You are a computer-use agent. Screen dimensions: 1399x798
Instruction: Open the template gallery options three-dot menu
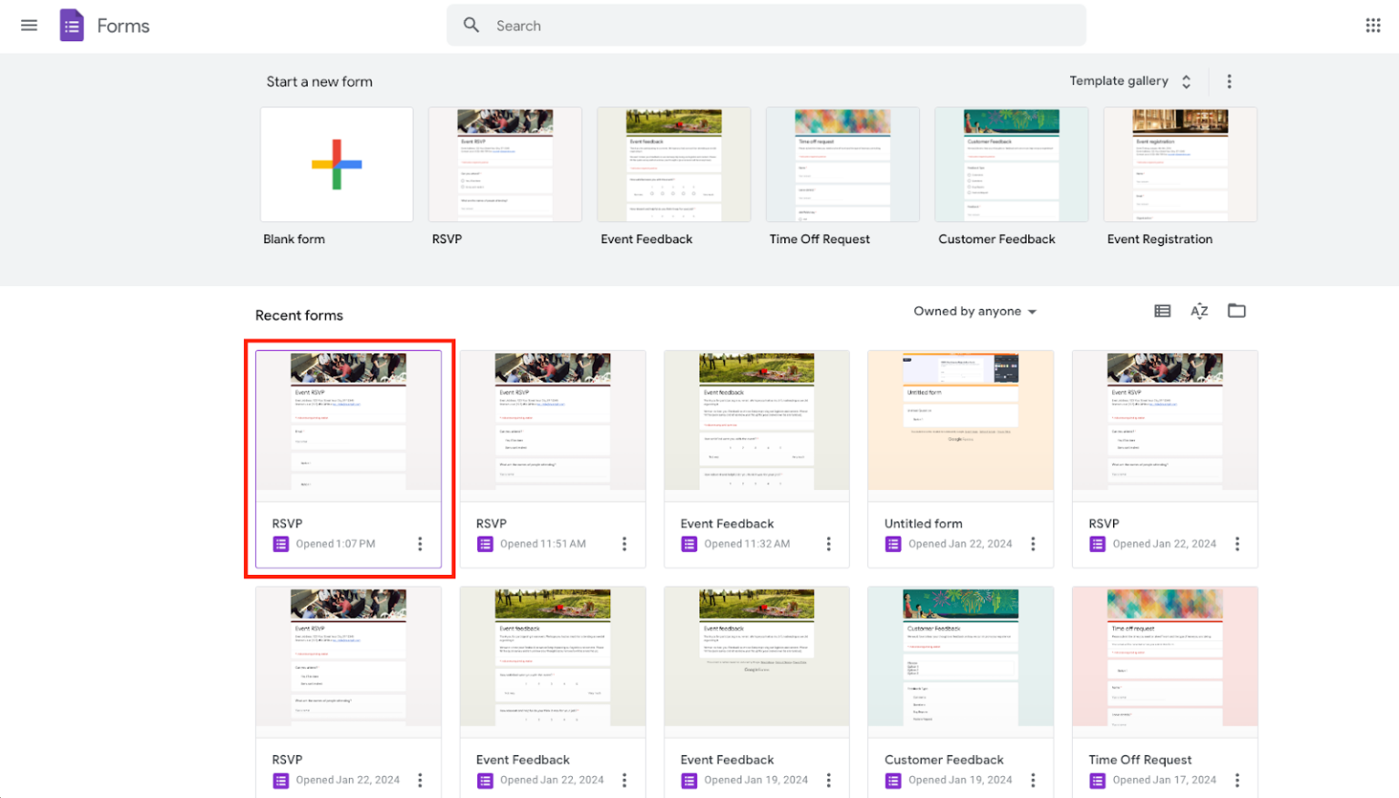pyautogui.click(x=1229, y=80)
